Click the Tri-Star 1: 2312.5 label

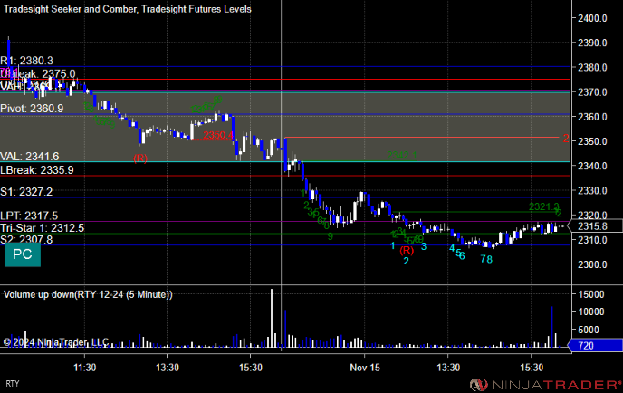(43, 227)
